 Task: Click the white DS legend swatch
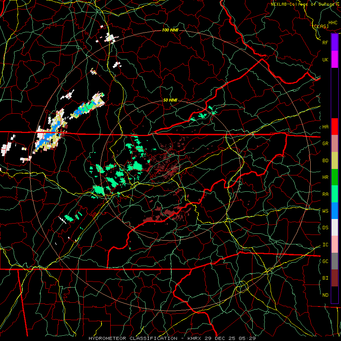coord(335,227)
